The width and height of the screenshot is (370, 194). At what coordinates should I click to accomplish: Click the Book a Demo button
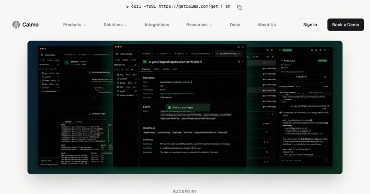[x=345, y=25]
